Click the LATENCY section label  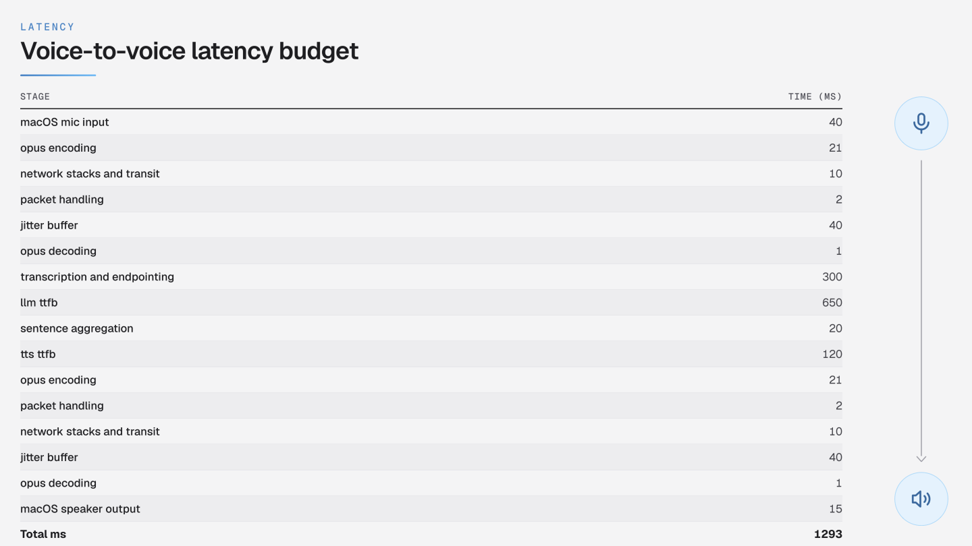coord(47,27)
